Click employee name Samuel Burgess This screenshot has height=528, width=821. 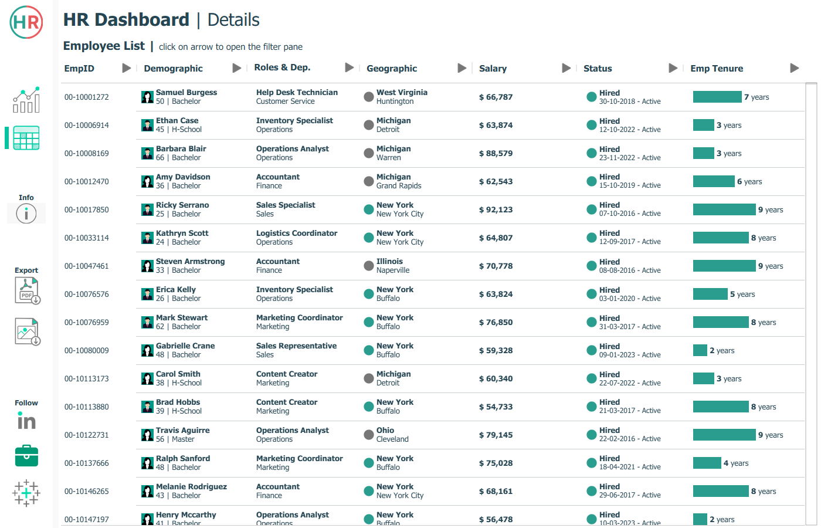pos(186,92)
